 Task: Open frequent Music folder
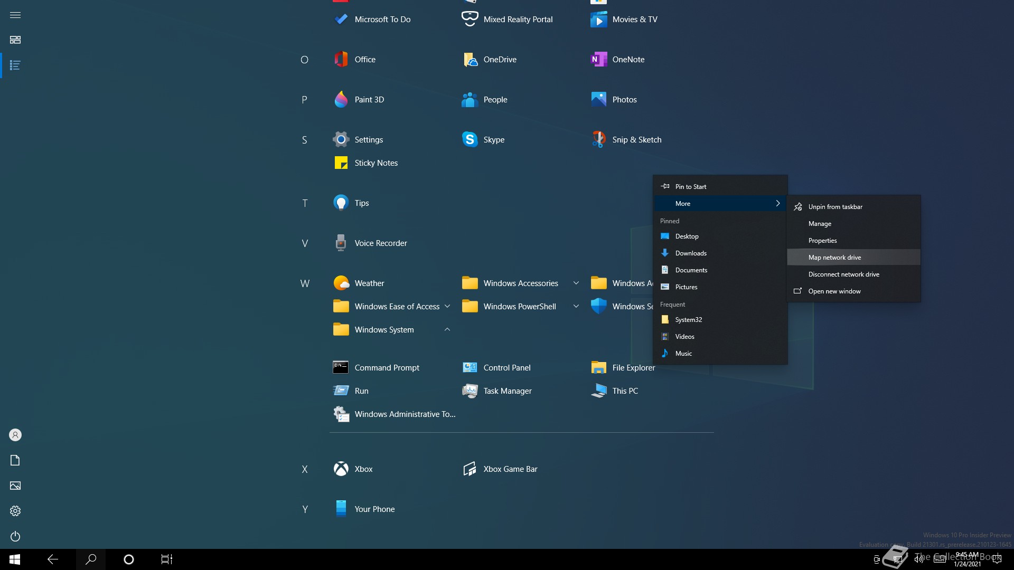click(x=720, y=354)
